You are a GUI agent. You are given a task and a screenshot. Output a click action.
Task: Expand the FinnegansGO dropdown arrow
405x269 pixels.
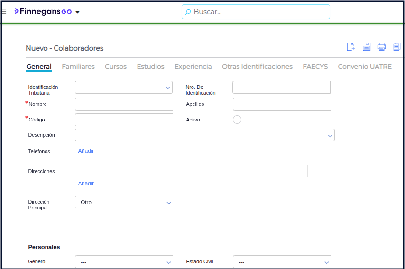(x=78, y=12)
